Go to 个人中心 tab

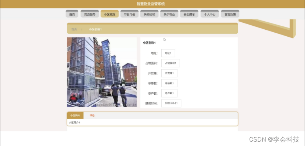tap(209, 14)
